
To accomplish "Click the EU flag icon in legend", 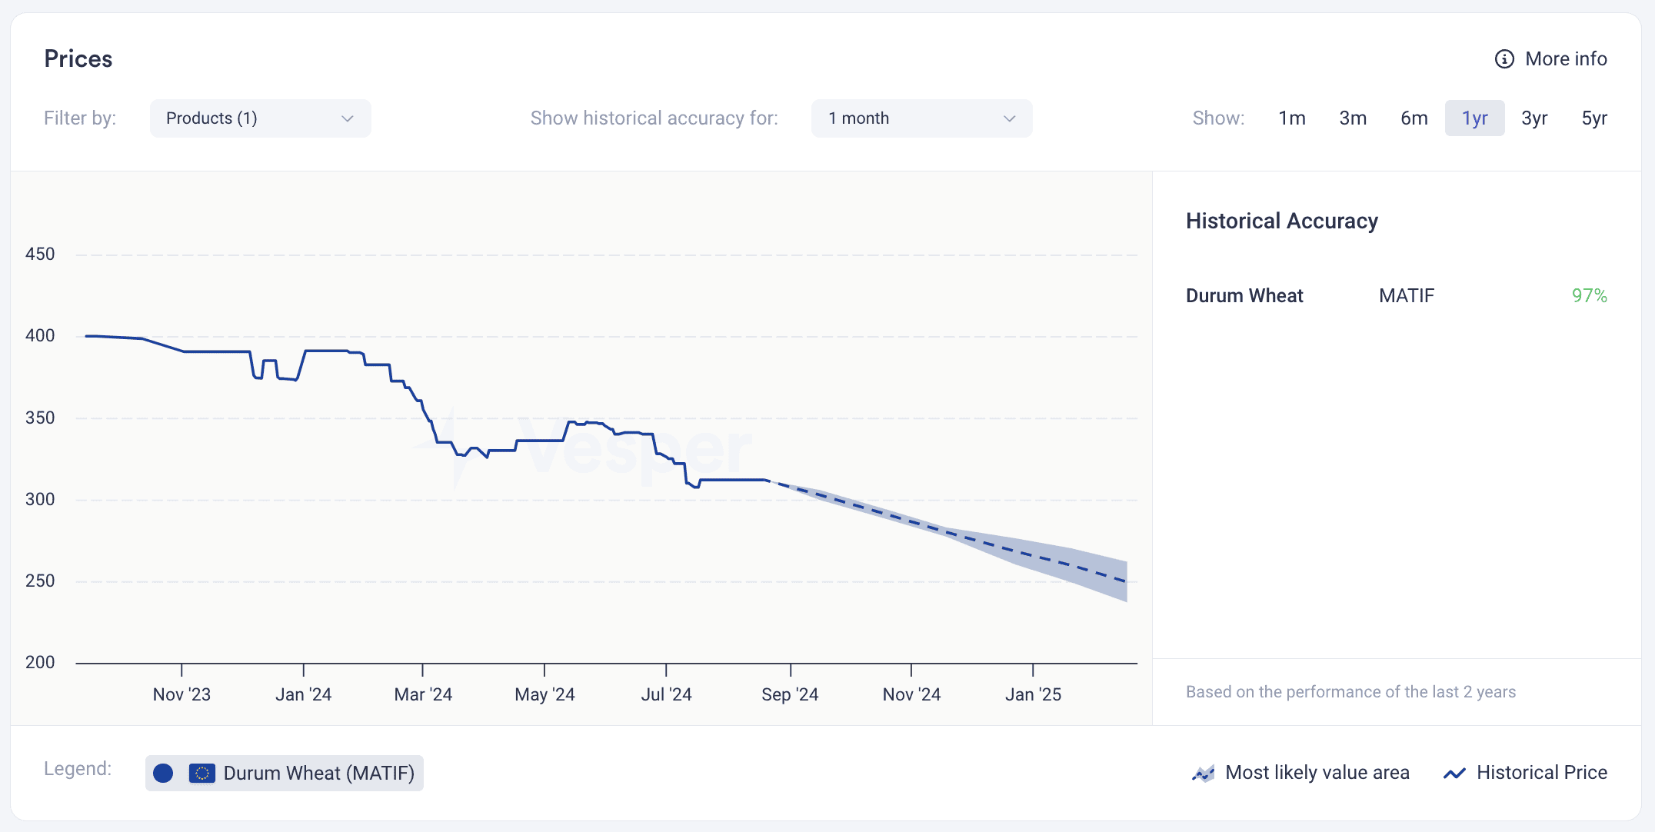I will pyautogui.click(x=202, y=773).
